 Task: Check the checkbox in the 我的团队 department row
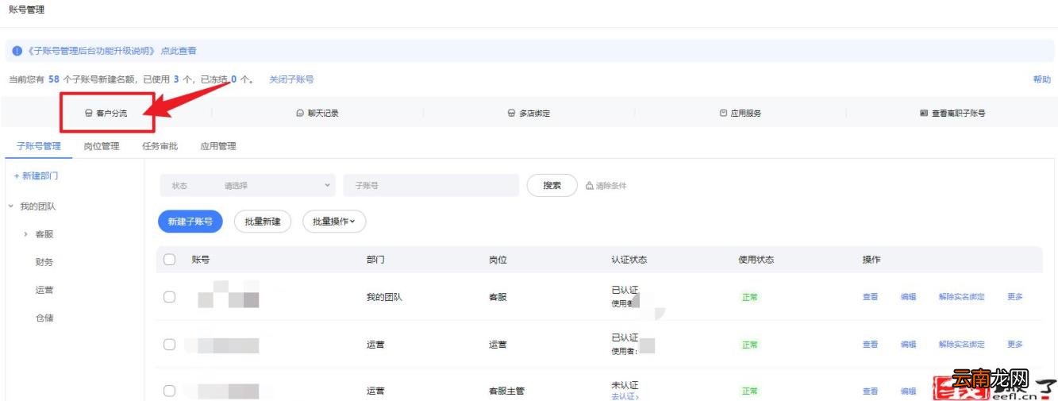tap(169, 297)
